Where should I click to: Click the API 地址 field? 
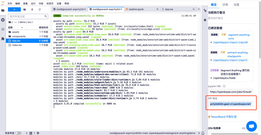(x=230, y=104)
